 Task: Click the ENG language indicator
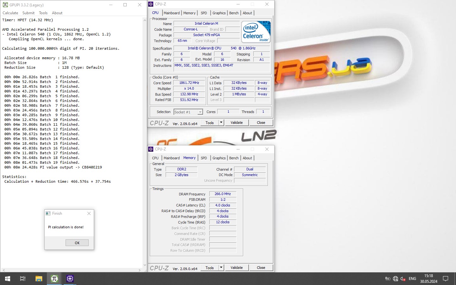412,279
